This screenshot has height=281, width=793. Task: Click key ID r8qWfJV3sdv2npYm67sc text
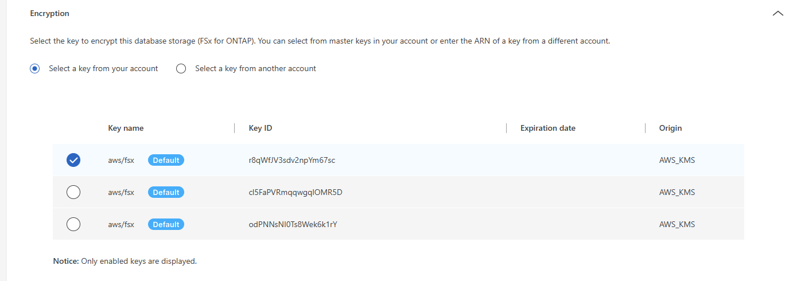(x=291, y=161)
